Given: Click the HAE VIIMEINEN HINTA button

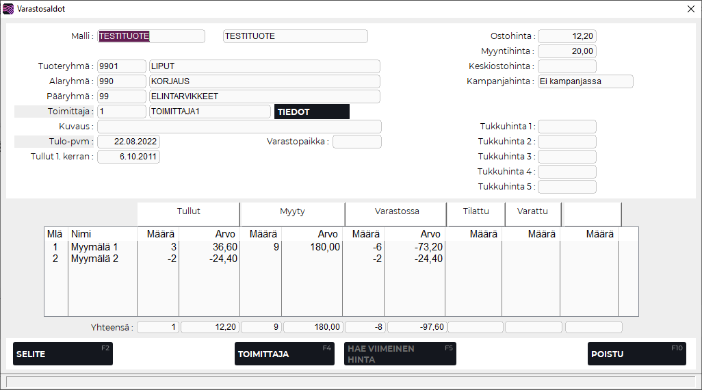Looking at the screenshot, I should point(400,354).
